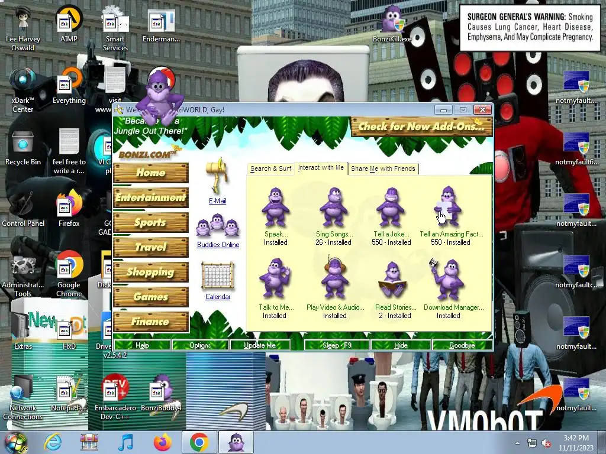Select the Everything desktop shortcut
606x454 pixels.
pos(69,86)
